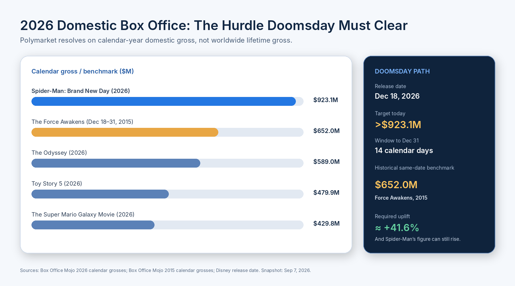The image size is (515, 286).
Task: Click the orange Force Awakens progress bar
Action: point(125,132)
